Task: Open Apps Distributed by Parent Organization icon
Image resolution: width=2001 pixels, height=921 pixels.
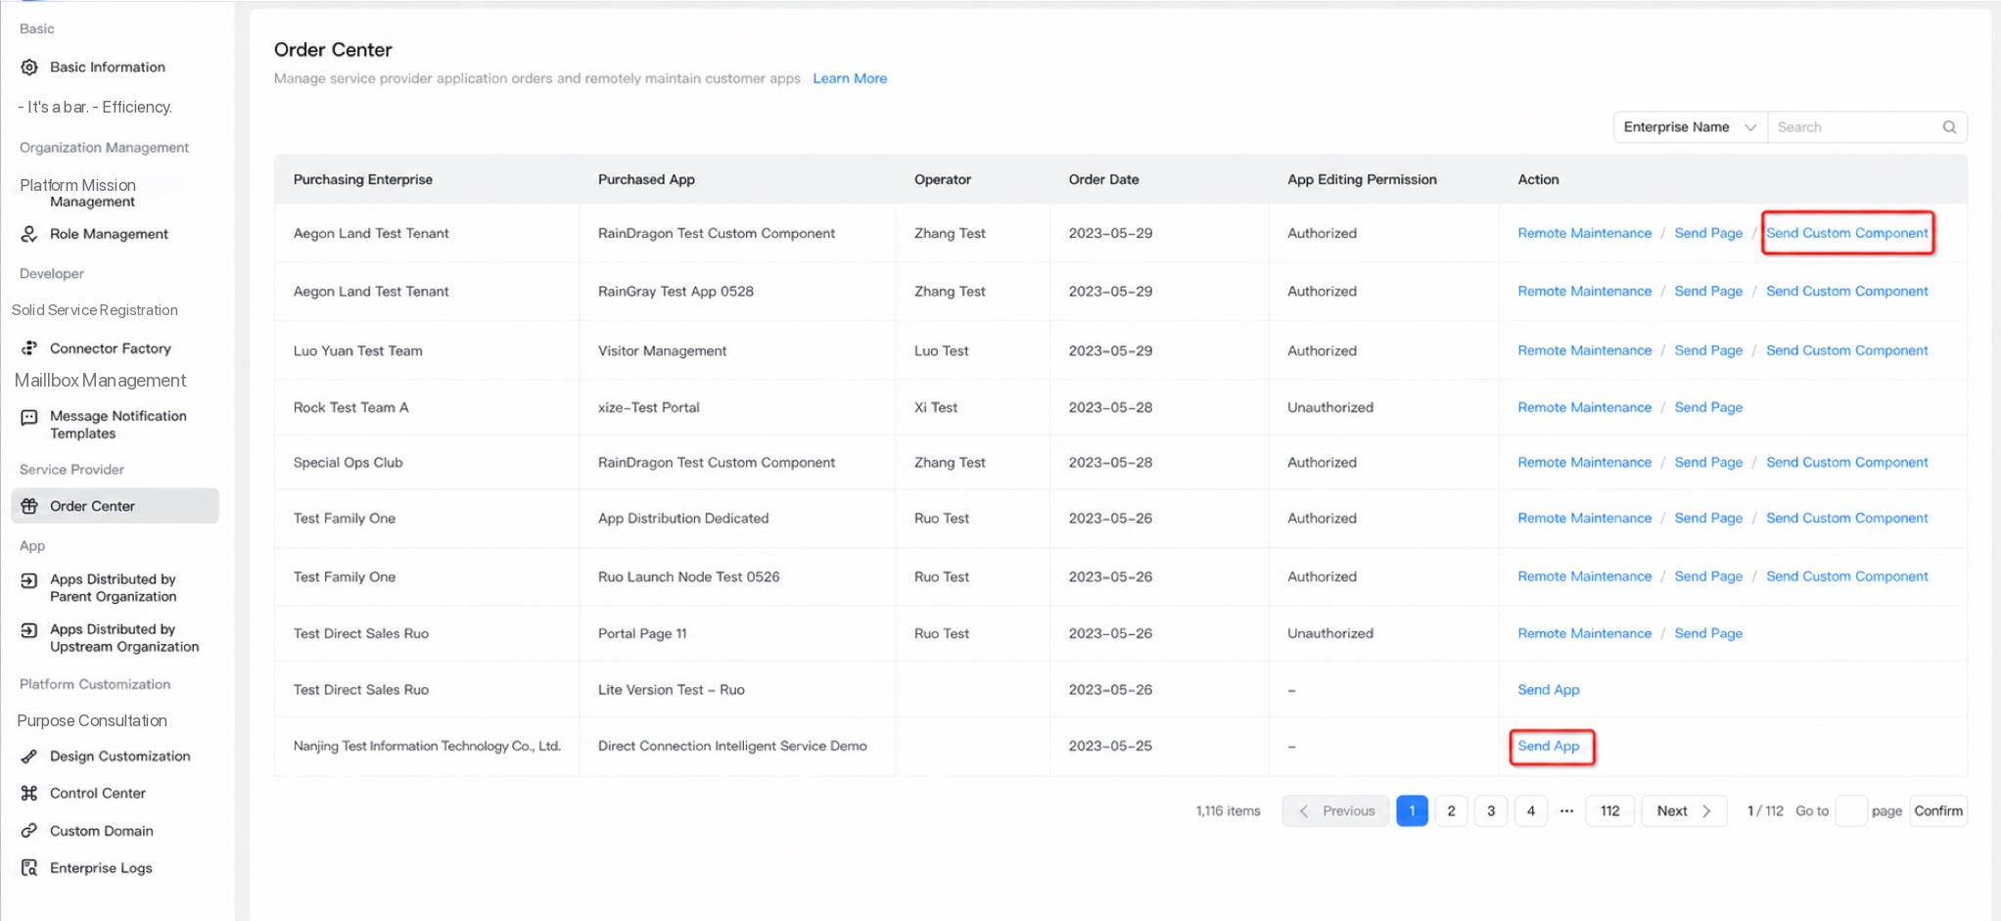Action: (29, 580)
